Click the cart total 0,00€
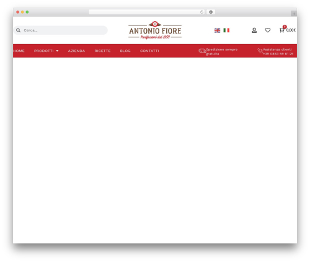 coord(291,30)
